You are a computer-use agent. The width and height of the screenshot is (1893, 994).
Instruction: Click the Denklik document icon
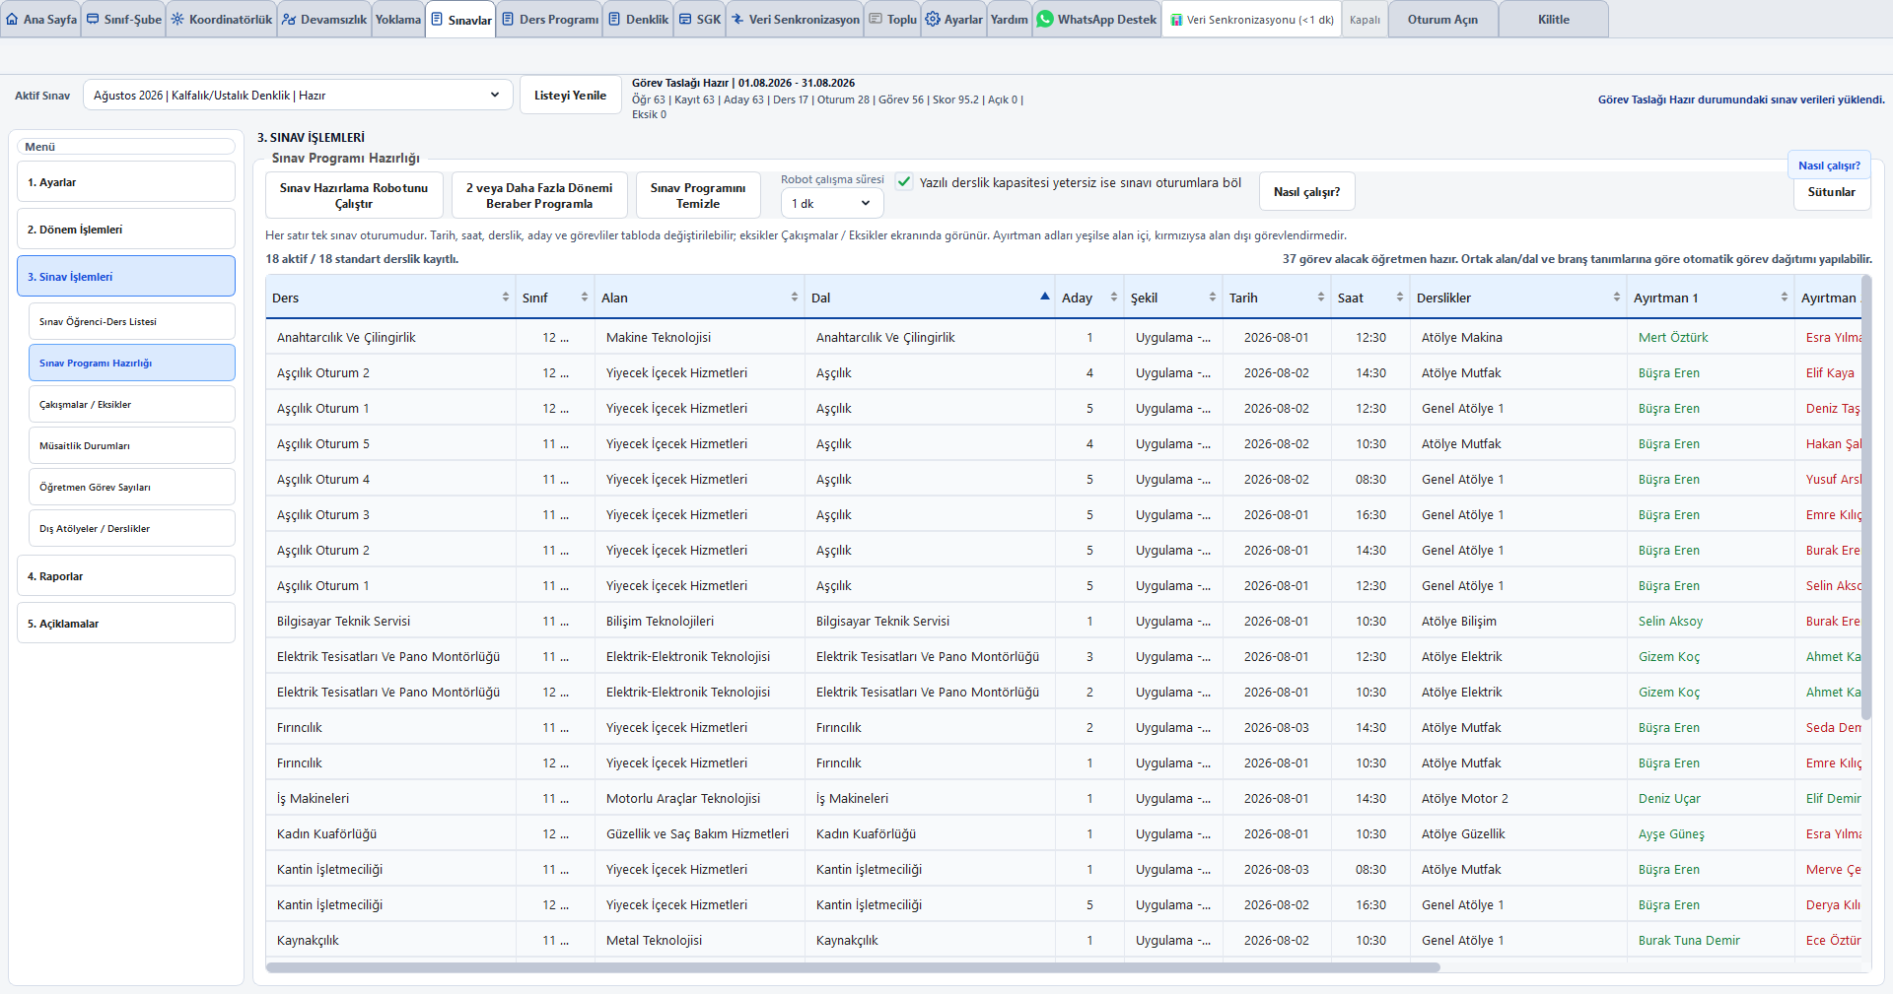614,19
